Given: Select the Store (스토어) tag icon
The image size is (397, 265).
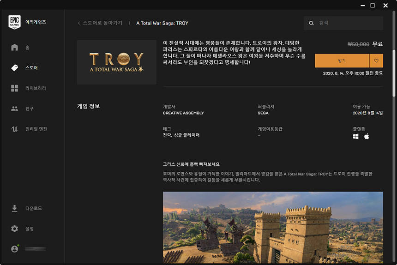Looking at the screenshot, I should (x=14, y=67).
